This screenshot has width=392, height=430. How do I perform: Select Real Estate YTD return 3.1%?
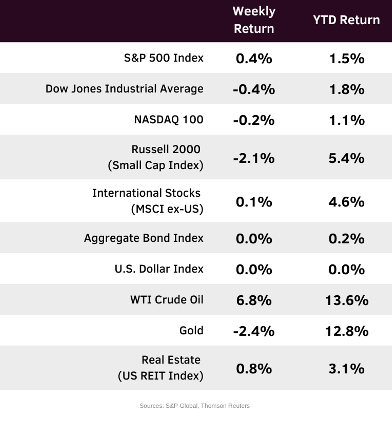click(346, 369)
